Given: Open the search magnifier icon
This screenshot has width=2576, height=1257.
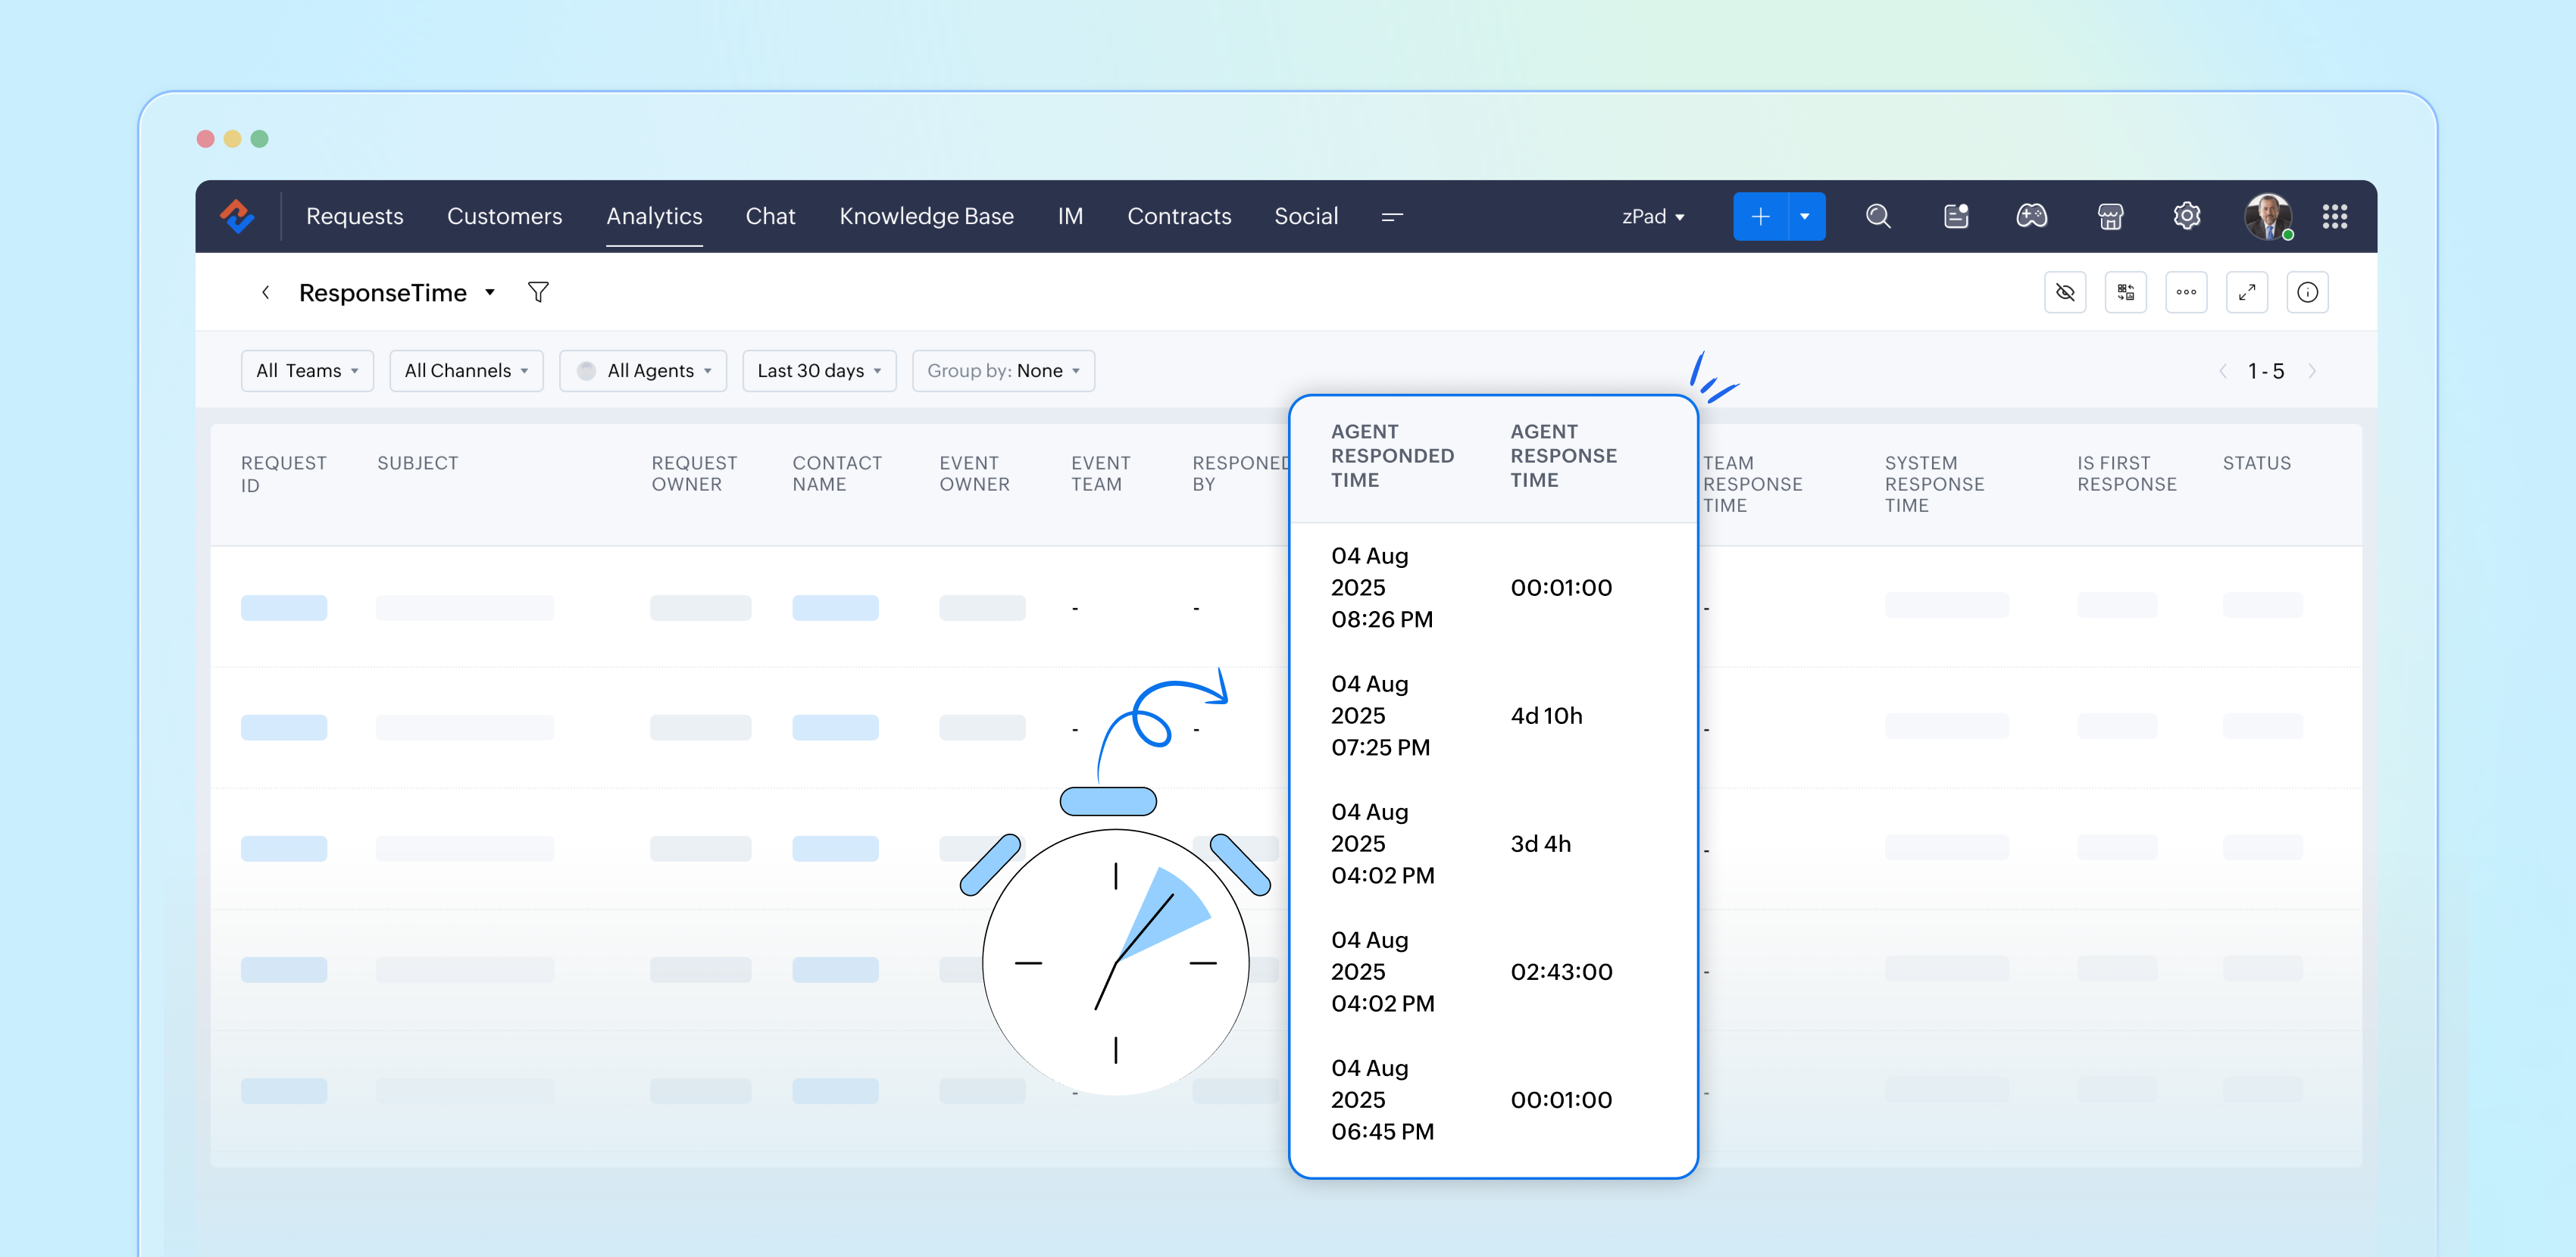Looking at the screenshot, I should (x=1877, y=216).
